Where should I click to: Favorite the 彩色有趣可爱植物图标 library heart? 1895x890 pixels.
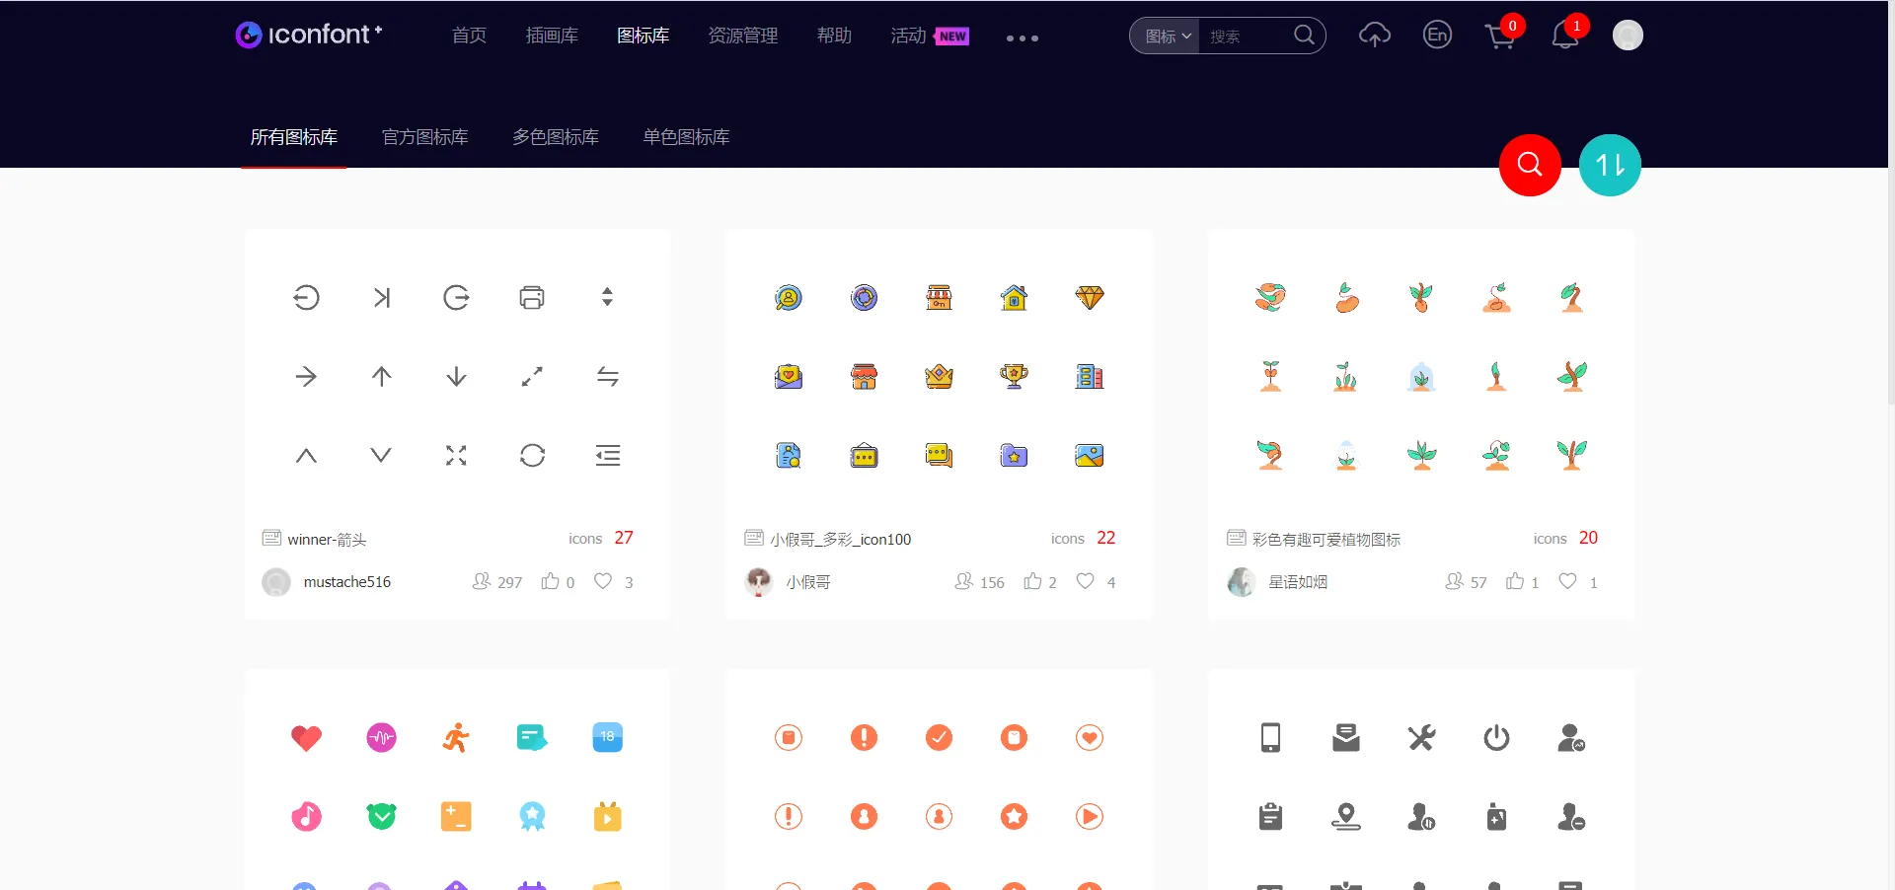[1567, 582]
